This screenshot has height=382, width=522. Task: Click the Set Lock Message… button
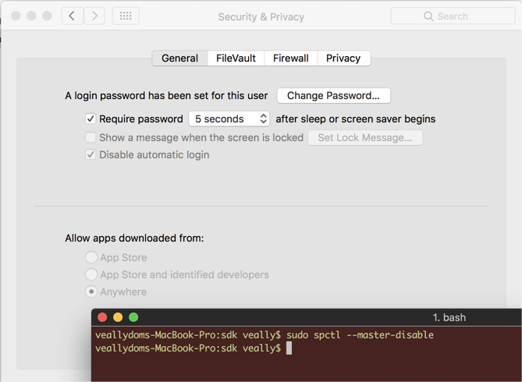pyautogui.click(x=365, y=137)
